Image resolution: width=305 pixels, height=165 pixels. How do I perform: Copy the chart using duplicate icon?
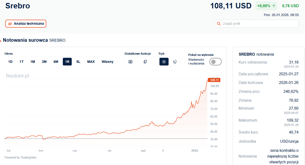(145, 62)
